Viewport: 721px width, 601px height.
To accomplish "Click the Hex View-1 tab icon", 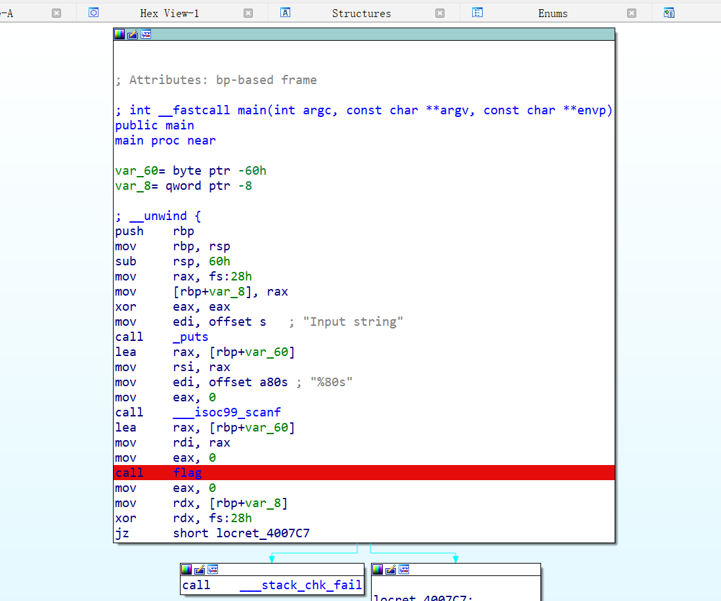I will (x=93, y=12).
